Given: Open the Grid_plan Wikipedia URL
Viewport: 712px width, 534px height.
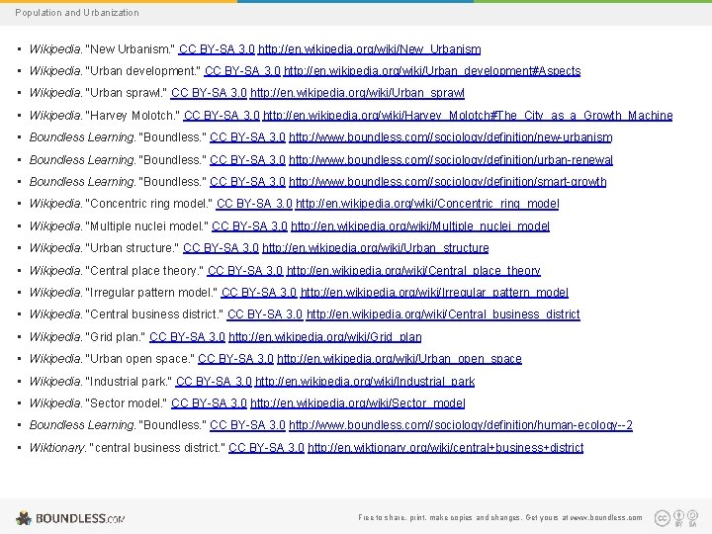Looking at the screenshot, I should (x=324, y=337).
